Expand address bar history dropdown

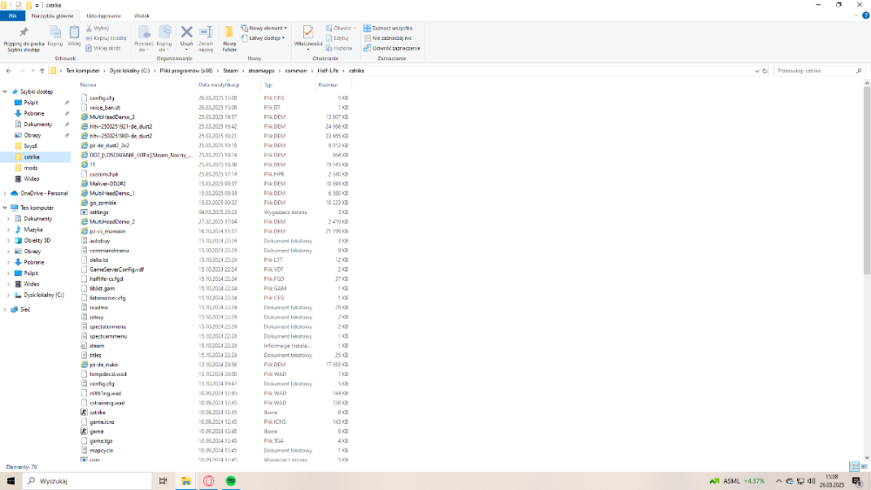[x=757, y=70]
